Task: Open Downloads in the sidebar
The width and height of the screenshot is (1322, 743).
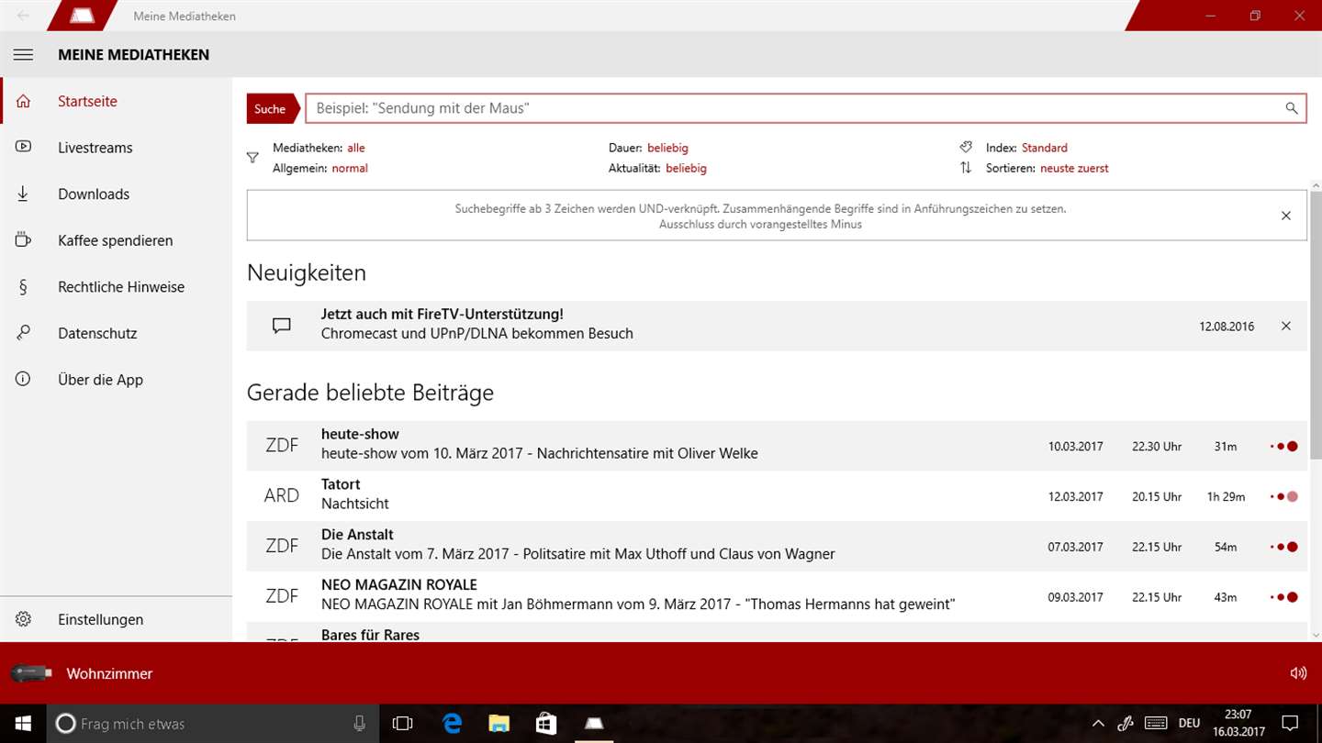Action: click(x=117, y=194)
